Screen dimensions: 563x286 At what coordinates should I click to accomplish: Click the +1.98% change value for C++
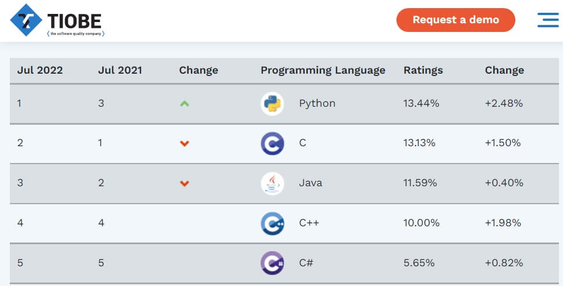[x=504, y=223]
